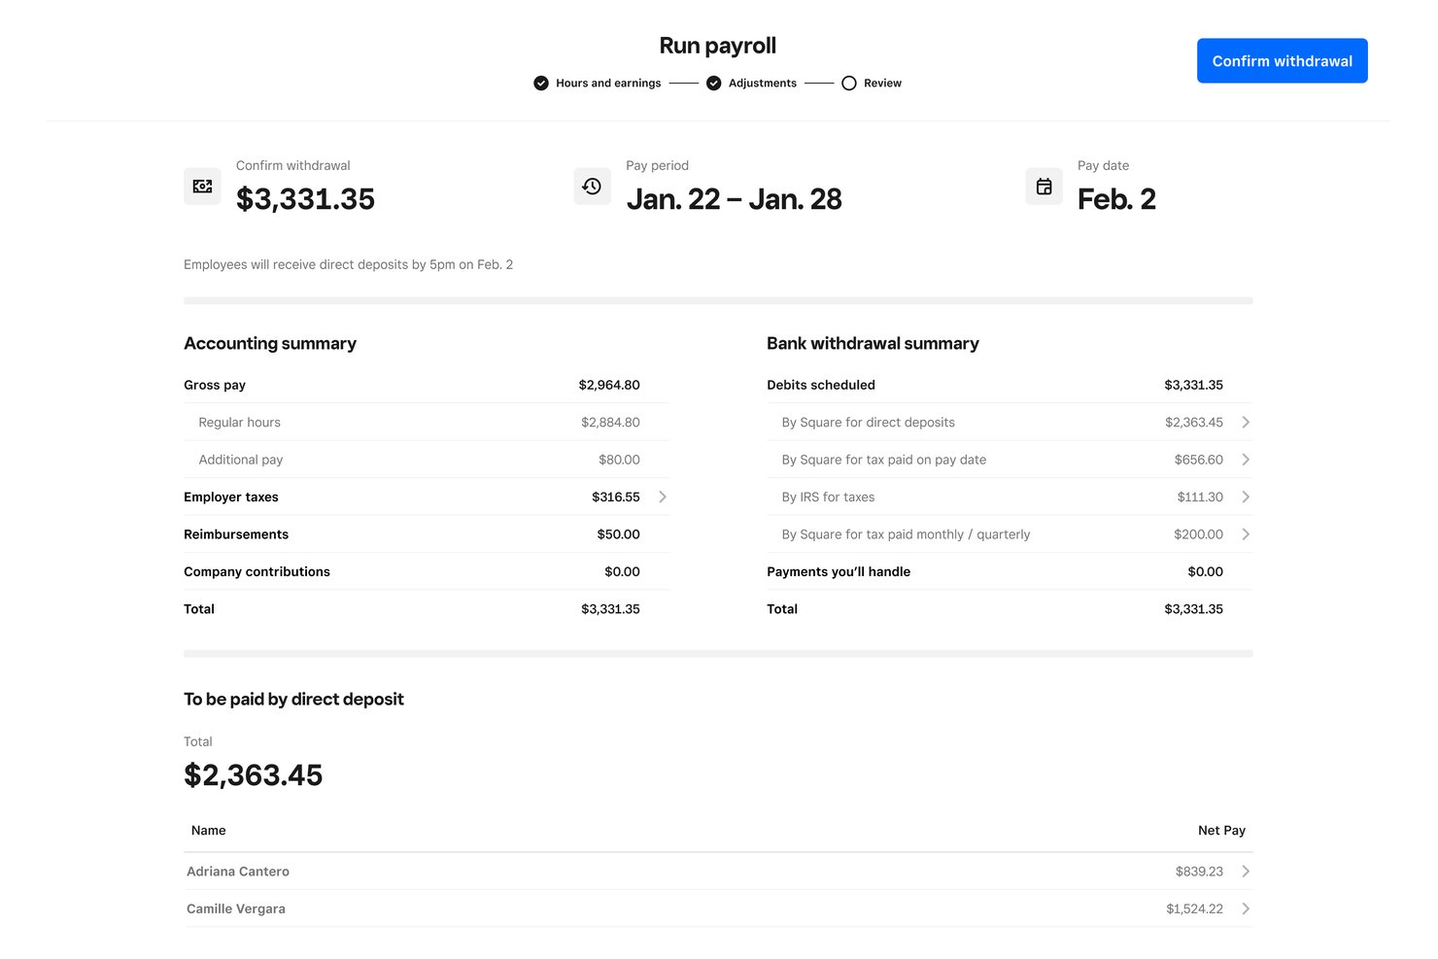Go to Review step label

pyautogui.click(x=882, y=84)
